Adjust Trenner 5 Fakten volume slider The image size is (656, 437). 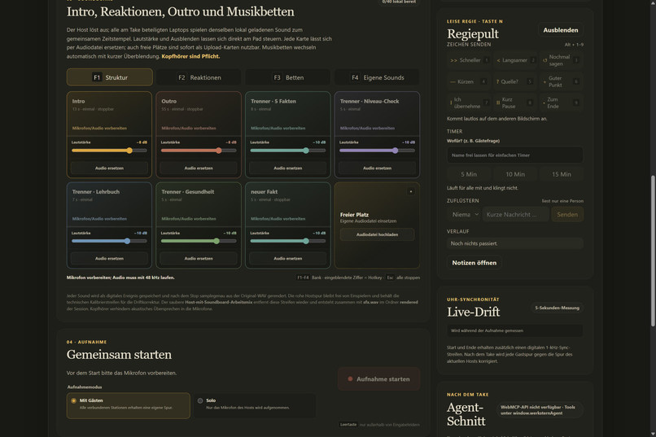[x=288, y=151]
